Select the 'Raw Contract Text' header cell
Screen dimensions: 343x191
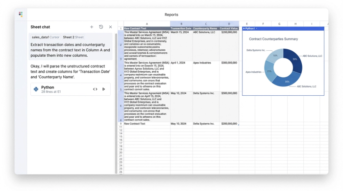point(147,28)
